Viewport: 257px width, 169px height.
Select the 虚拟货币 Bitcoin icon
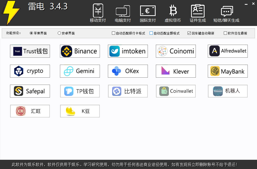pos(173,13)
